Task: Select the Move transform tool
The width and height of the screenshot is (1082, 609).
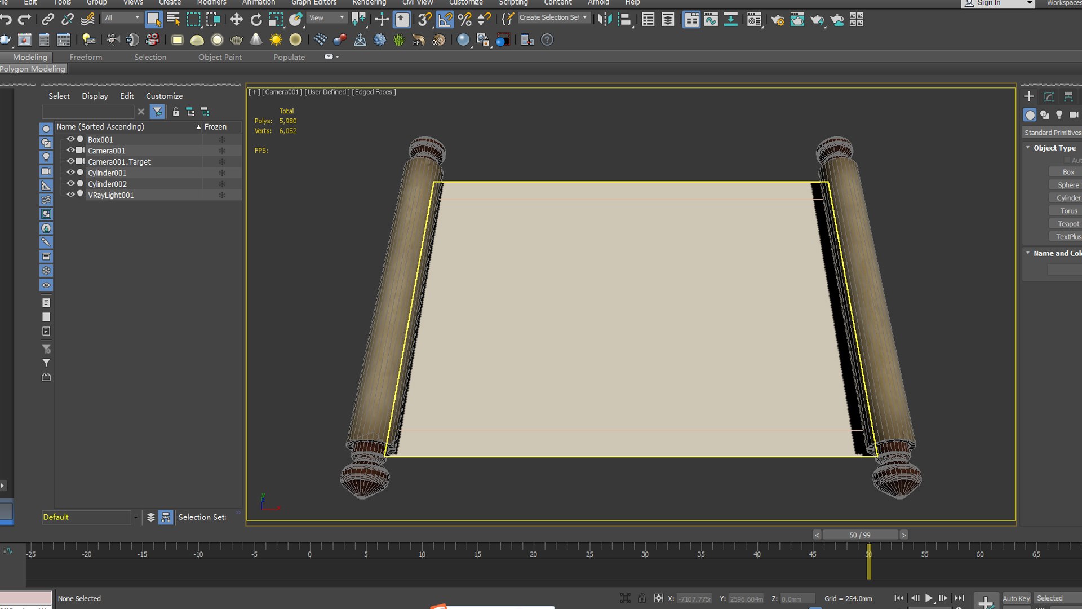Action: coord(236,20)
